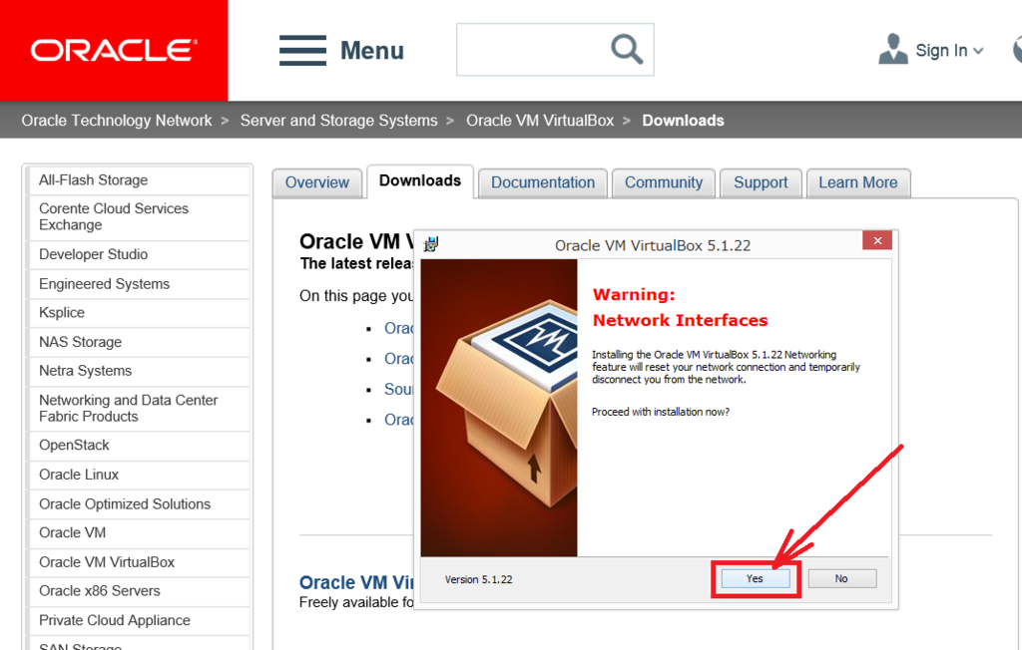1022x650 pixels.
Task: Click the VirtualBox installer title bar icon
Action: coord(431,244)
